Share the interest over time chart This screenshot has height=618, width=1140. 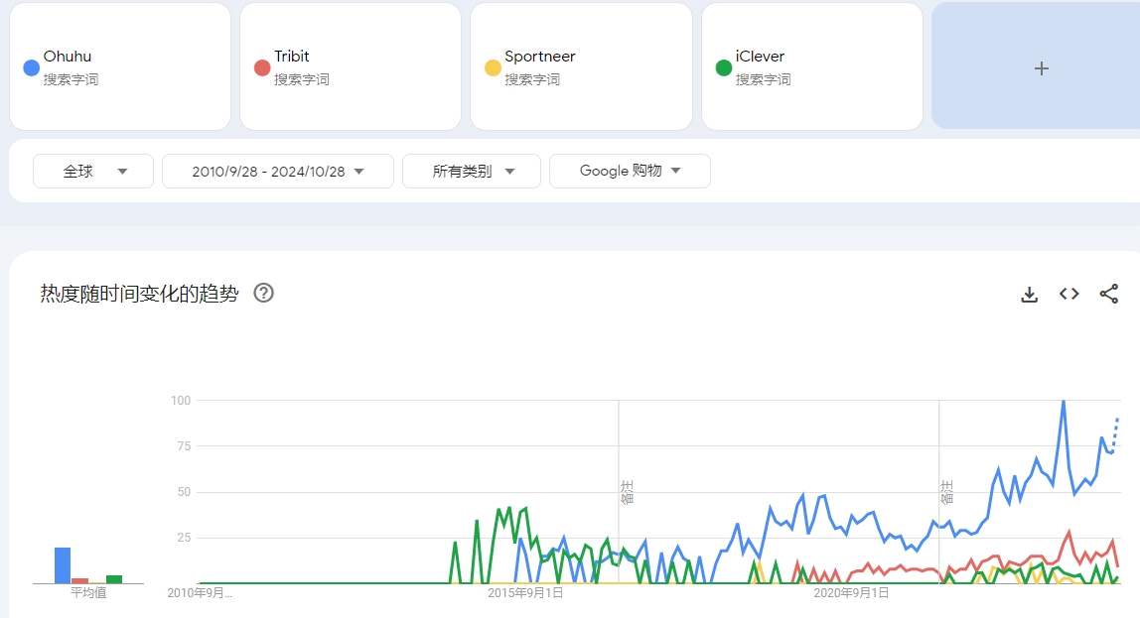click(1109, 294)
